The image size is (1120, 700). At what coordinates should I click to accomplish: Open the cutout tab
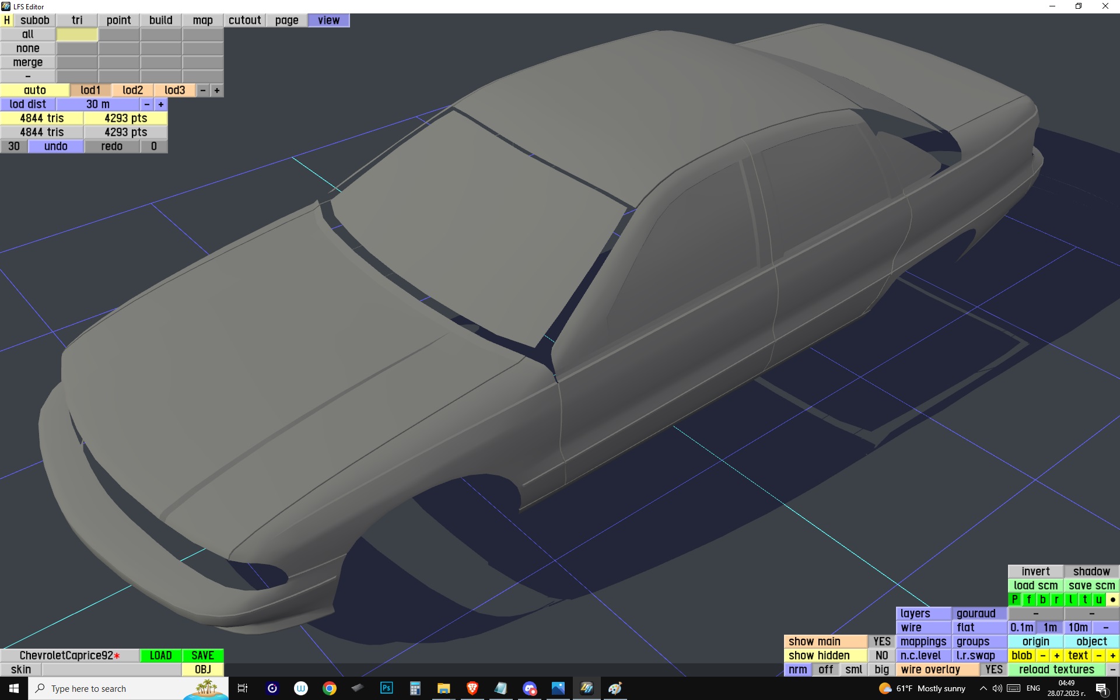[x=244, y=20]
